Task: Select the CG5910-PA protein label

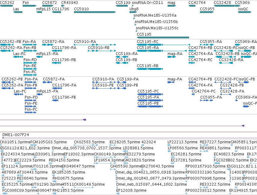Action: [x=103, y=79]
